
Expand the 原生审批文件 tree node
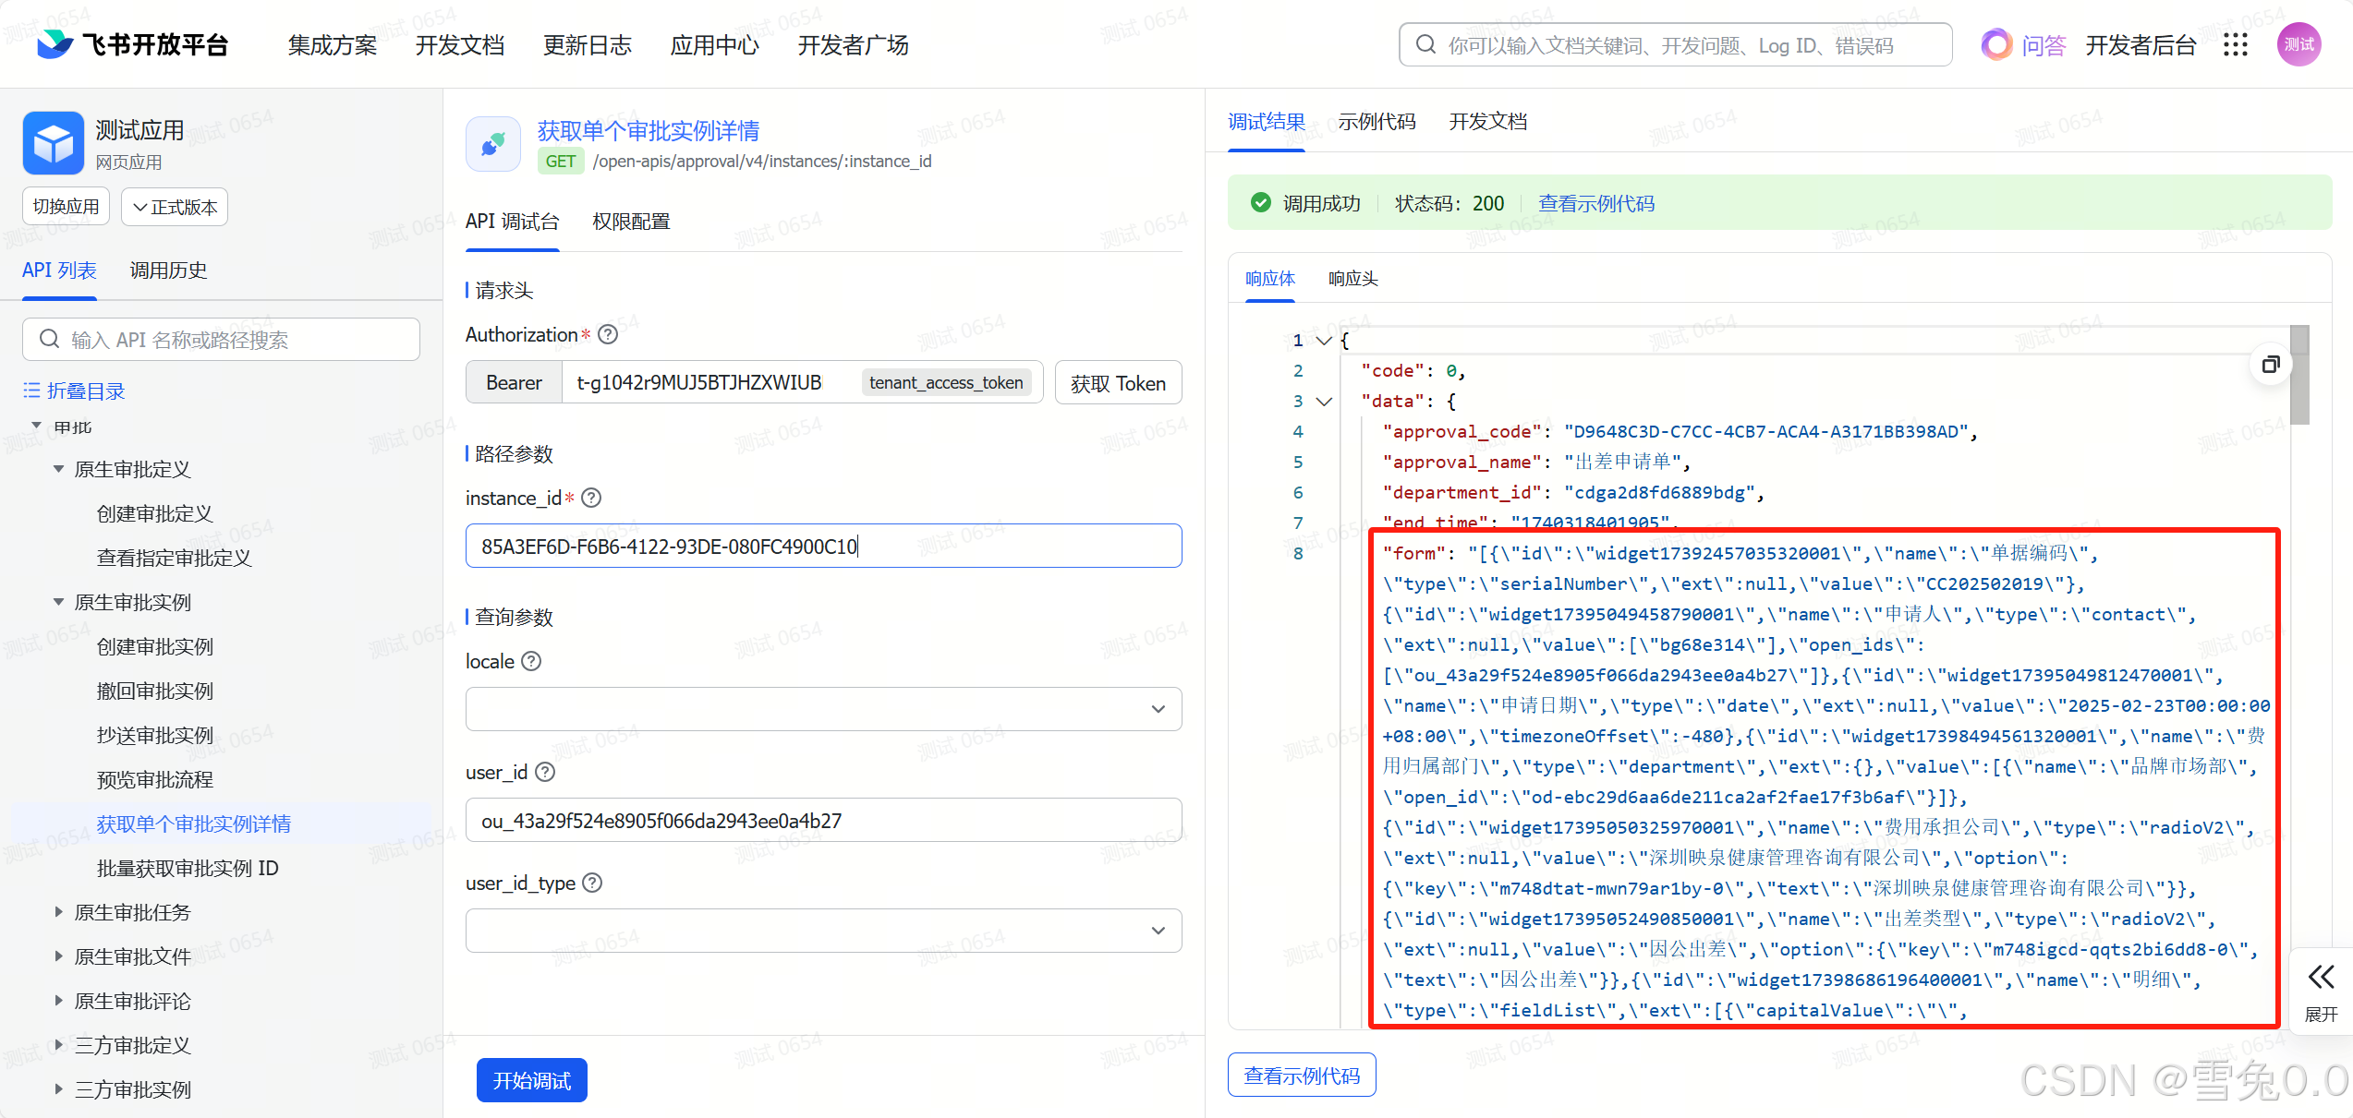[58, 956]
